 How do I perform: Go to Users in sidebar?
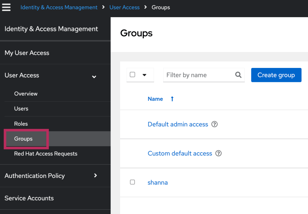[x=21, y=109]
